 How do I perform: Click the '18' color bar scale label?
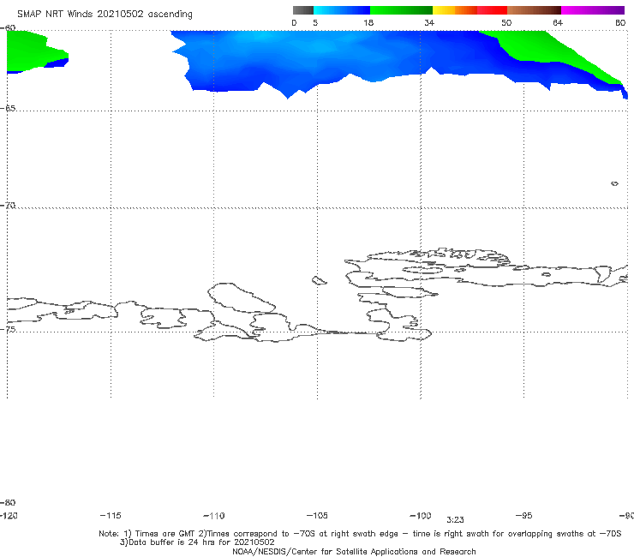click(368, 22)
